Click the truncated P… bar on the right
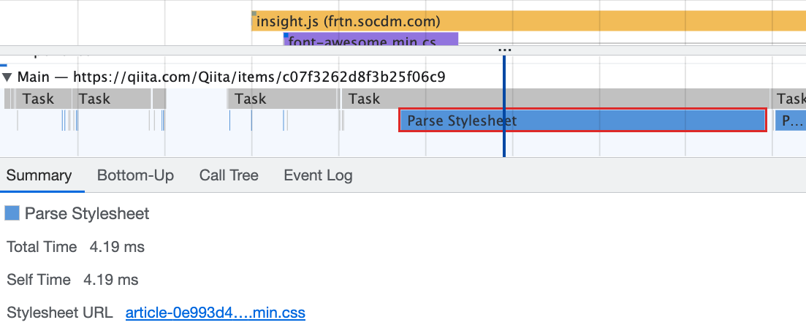Image resolution: width=806 pixels, height=336 pixels. click(791, 121)
